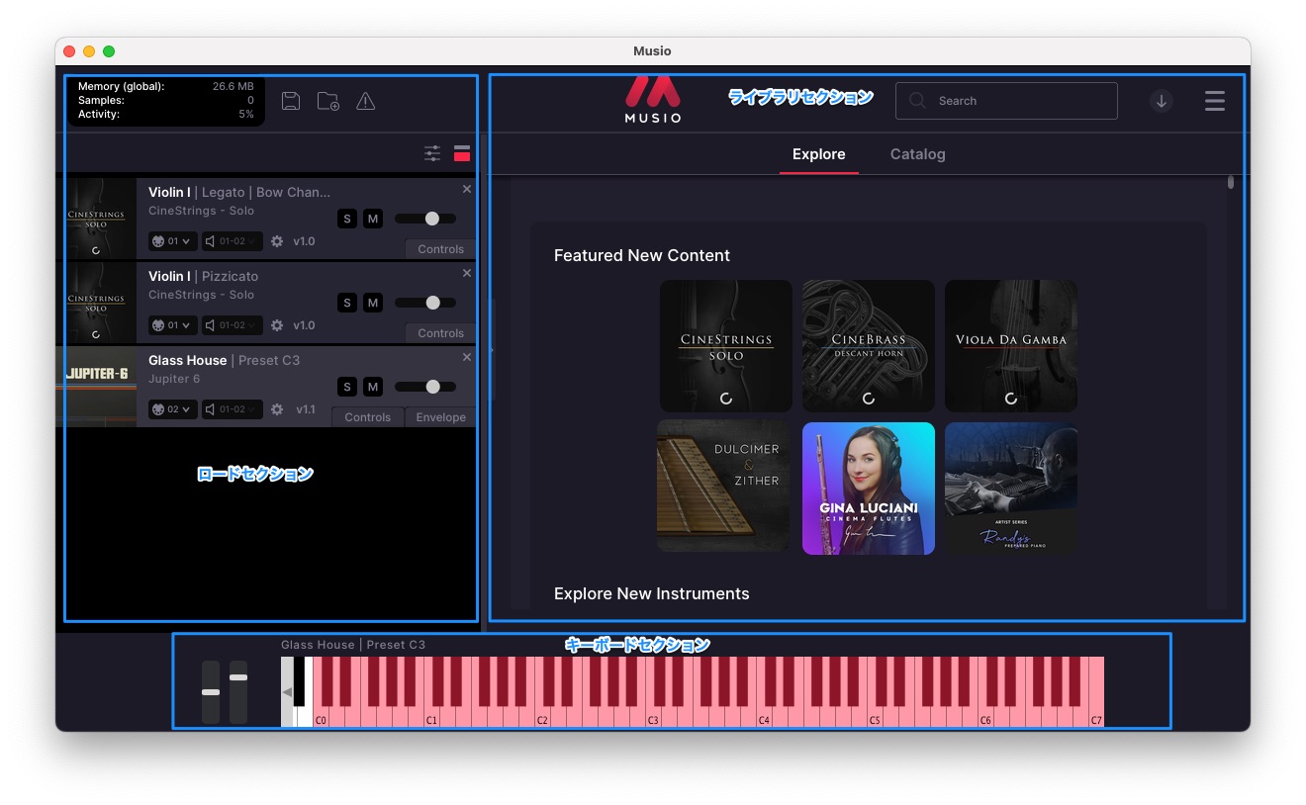Open the hamburger menu
Viewport: 1306px width, 805px height.
[x=1215, y=101]
